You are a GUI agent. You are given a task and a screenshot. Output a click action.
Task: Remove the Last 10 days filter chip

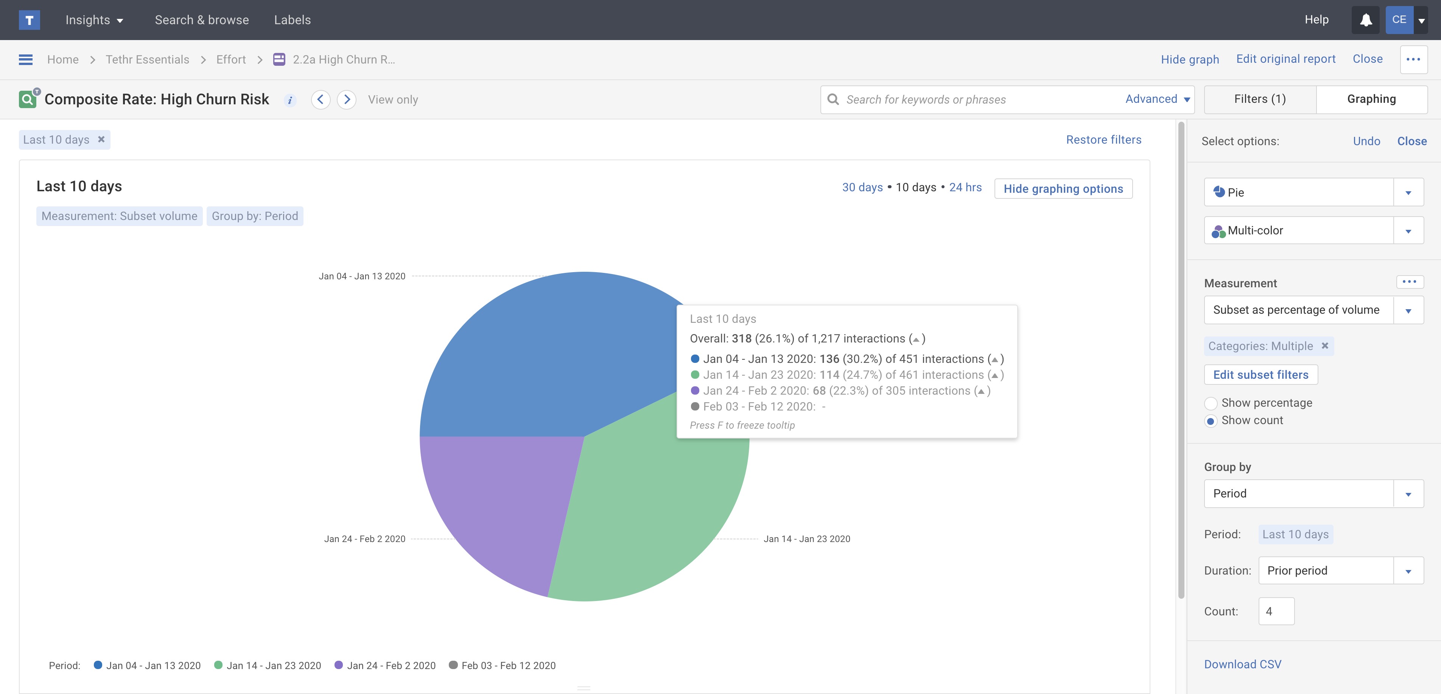(101, 140)
